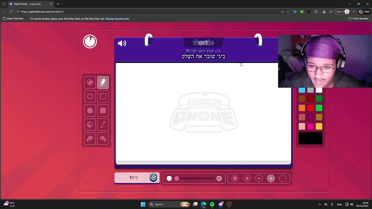Select the pencil drawing tool
The image size is (372, 209).
point(103,82)
